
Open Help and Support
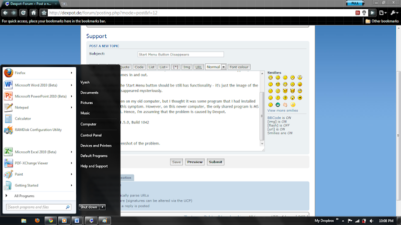coord(94,166)
